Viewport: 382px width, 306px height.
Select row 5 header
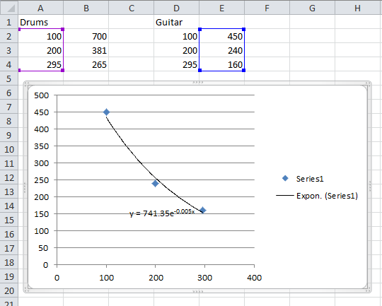[x=9, y=78]
